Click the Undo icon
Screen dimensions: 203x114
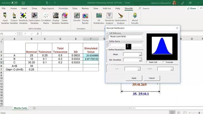pyautogui.click(x=31, y=3)
